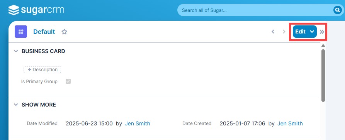Click the Search all of Sugar field
The image size is (345, 140).
pos(255,10)
